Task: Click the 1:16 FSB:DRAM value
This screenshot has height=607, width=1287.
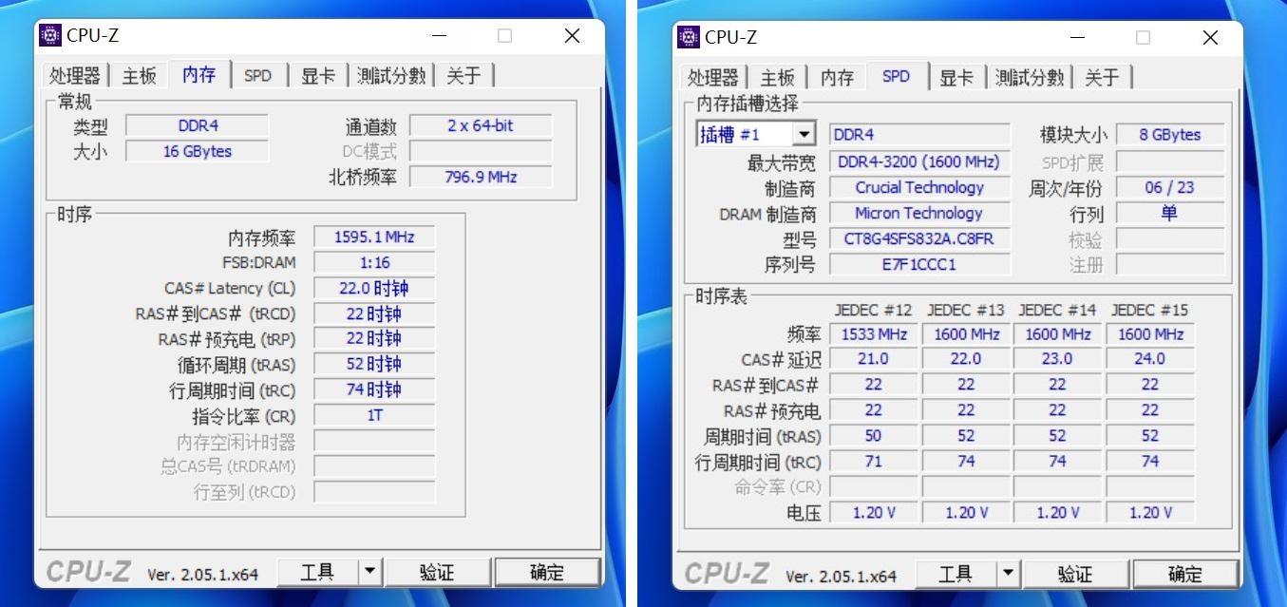Action: click(x=374, y=262)
